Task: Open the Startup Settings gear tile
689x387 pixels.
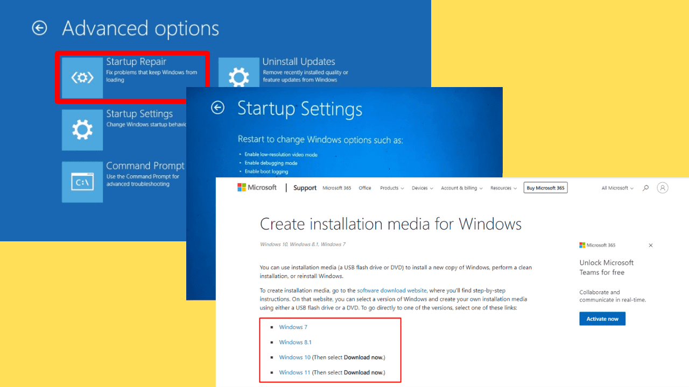Action: (82, 130)
